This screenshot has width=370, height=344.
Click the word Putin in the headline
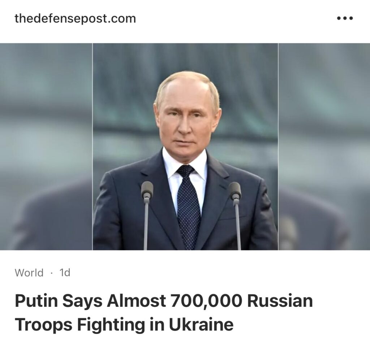(x=36, y=301)
